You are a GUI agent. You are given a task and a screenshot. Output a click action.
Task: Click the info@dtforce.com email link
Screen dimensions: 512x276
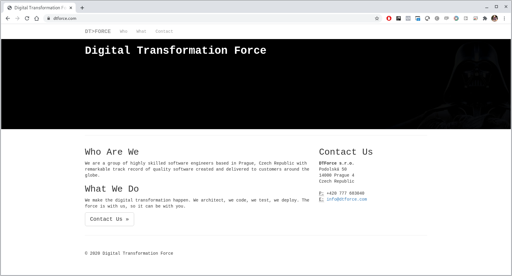(347, 199)
